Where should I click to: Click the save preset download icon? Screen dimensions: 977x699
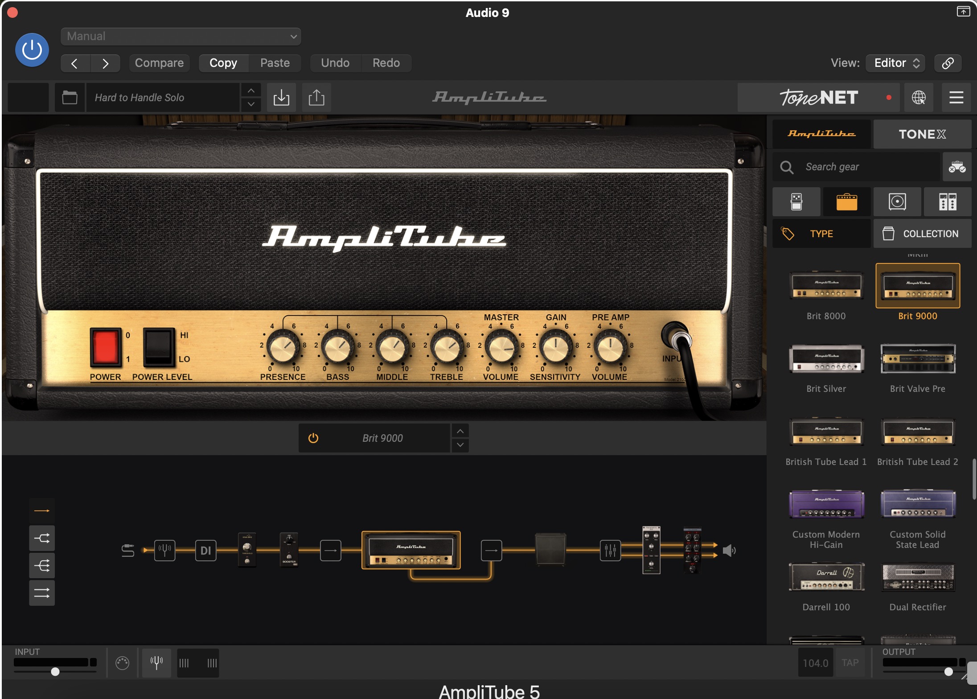pyautogui.click(x=281, y=97)
